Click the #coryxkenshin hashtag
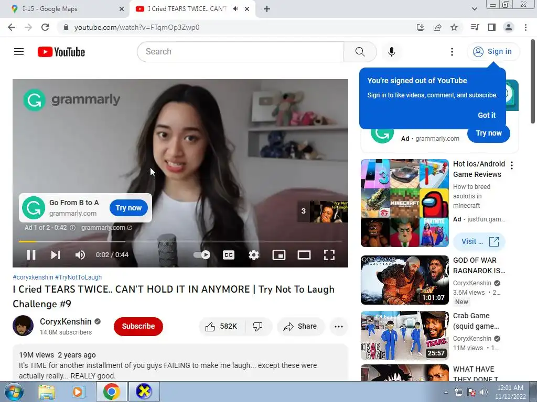The height and width of the screenshot is (402, 537). [x=33, y=277]
